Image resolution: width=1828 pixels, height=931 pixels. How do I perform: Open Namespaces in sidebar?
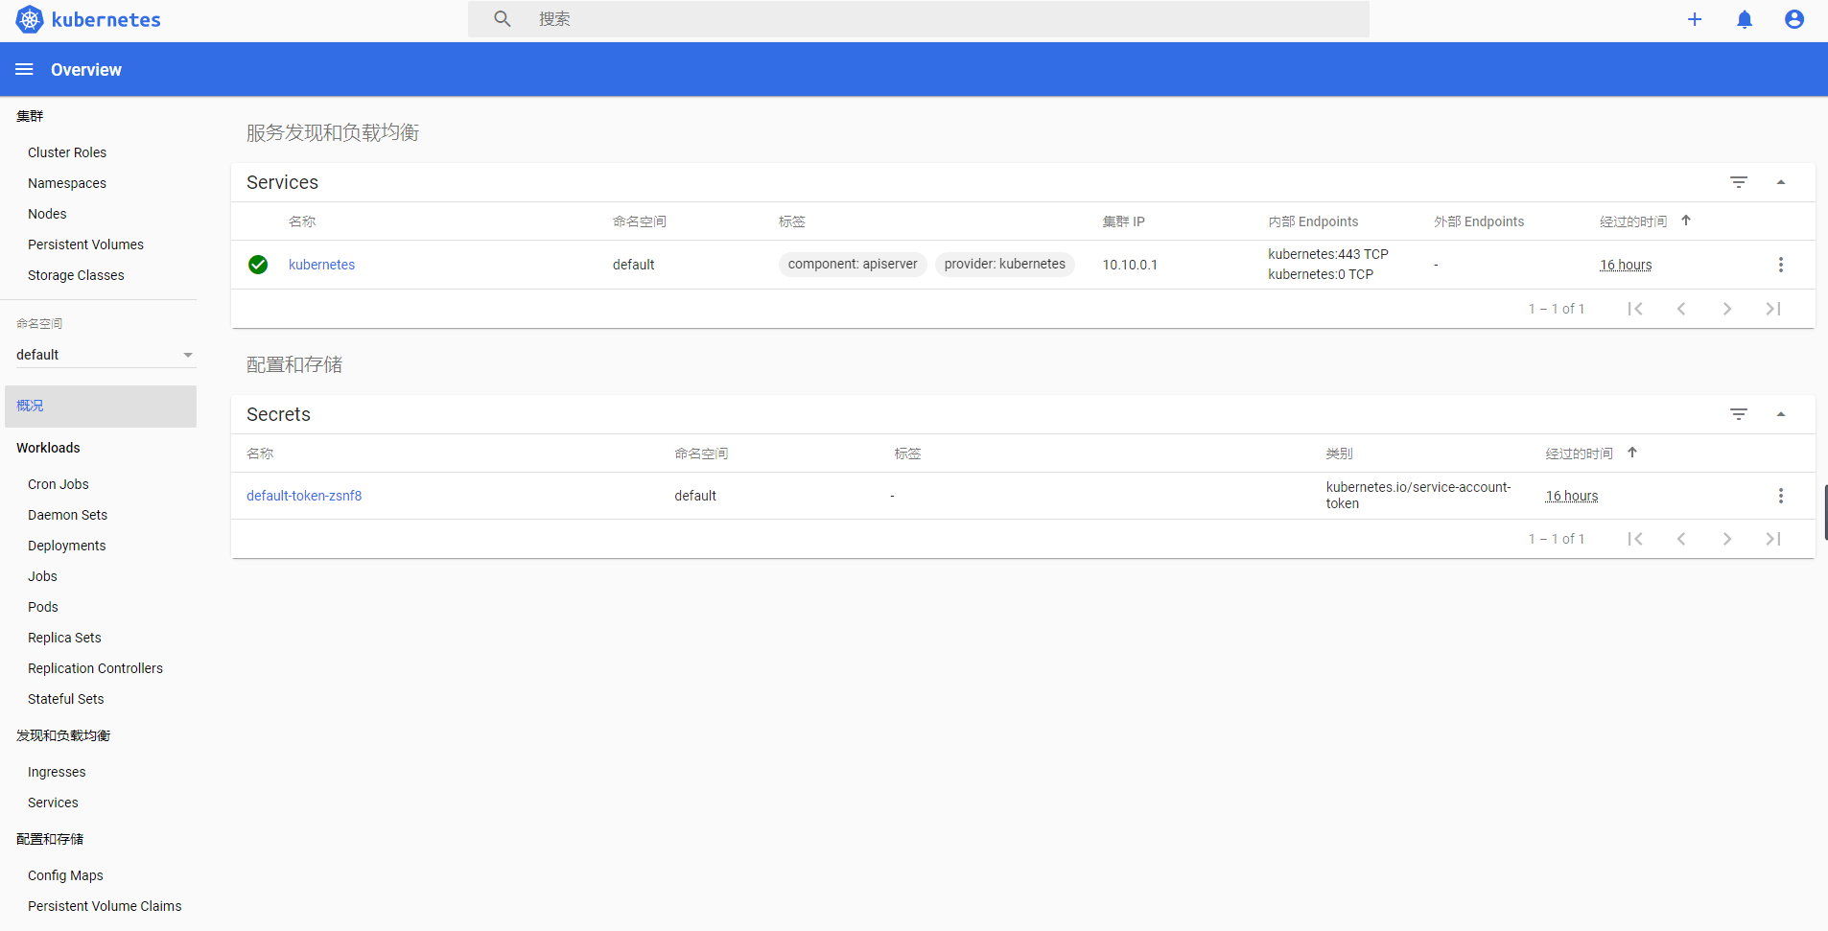67,183
